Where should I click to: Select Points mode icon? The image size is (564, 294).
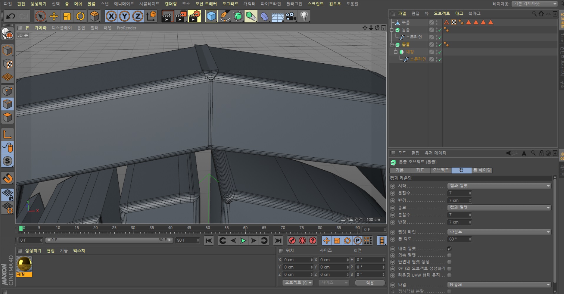tap(7, 91)
